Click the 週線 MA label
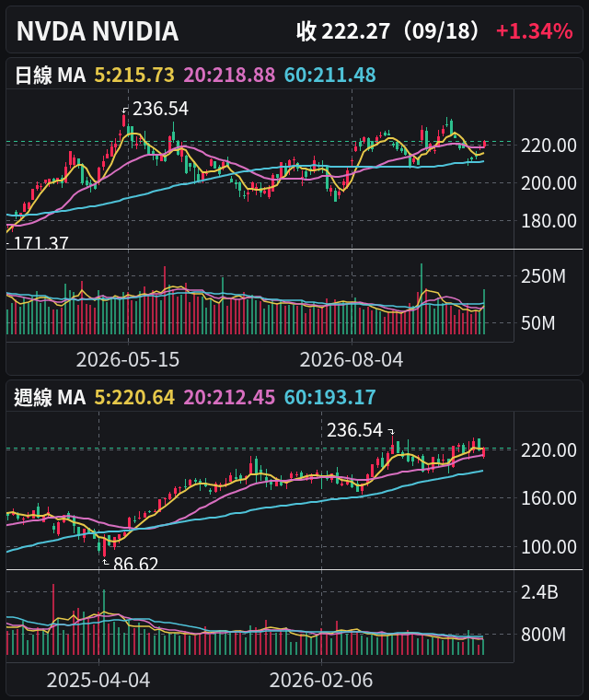Viewport: 589px width, 700px height. click(50, 397)
